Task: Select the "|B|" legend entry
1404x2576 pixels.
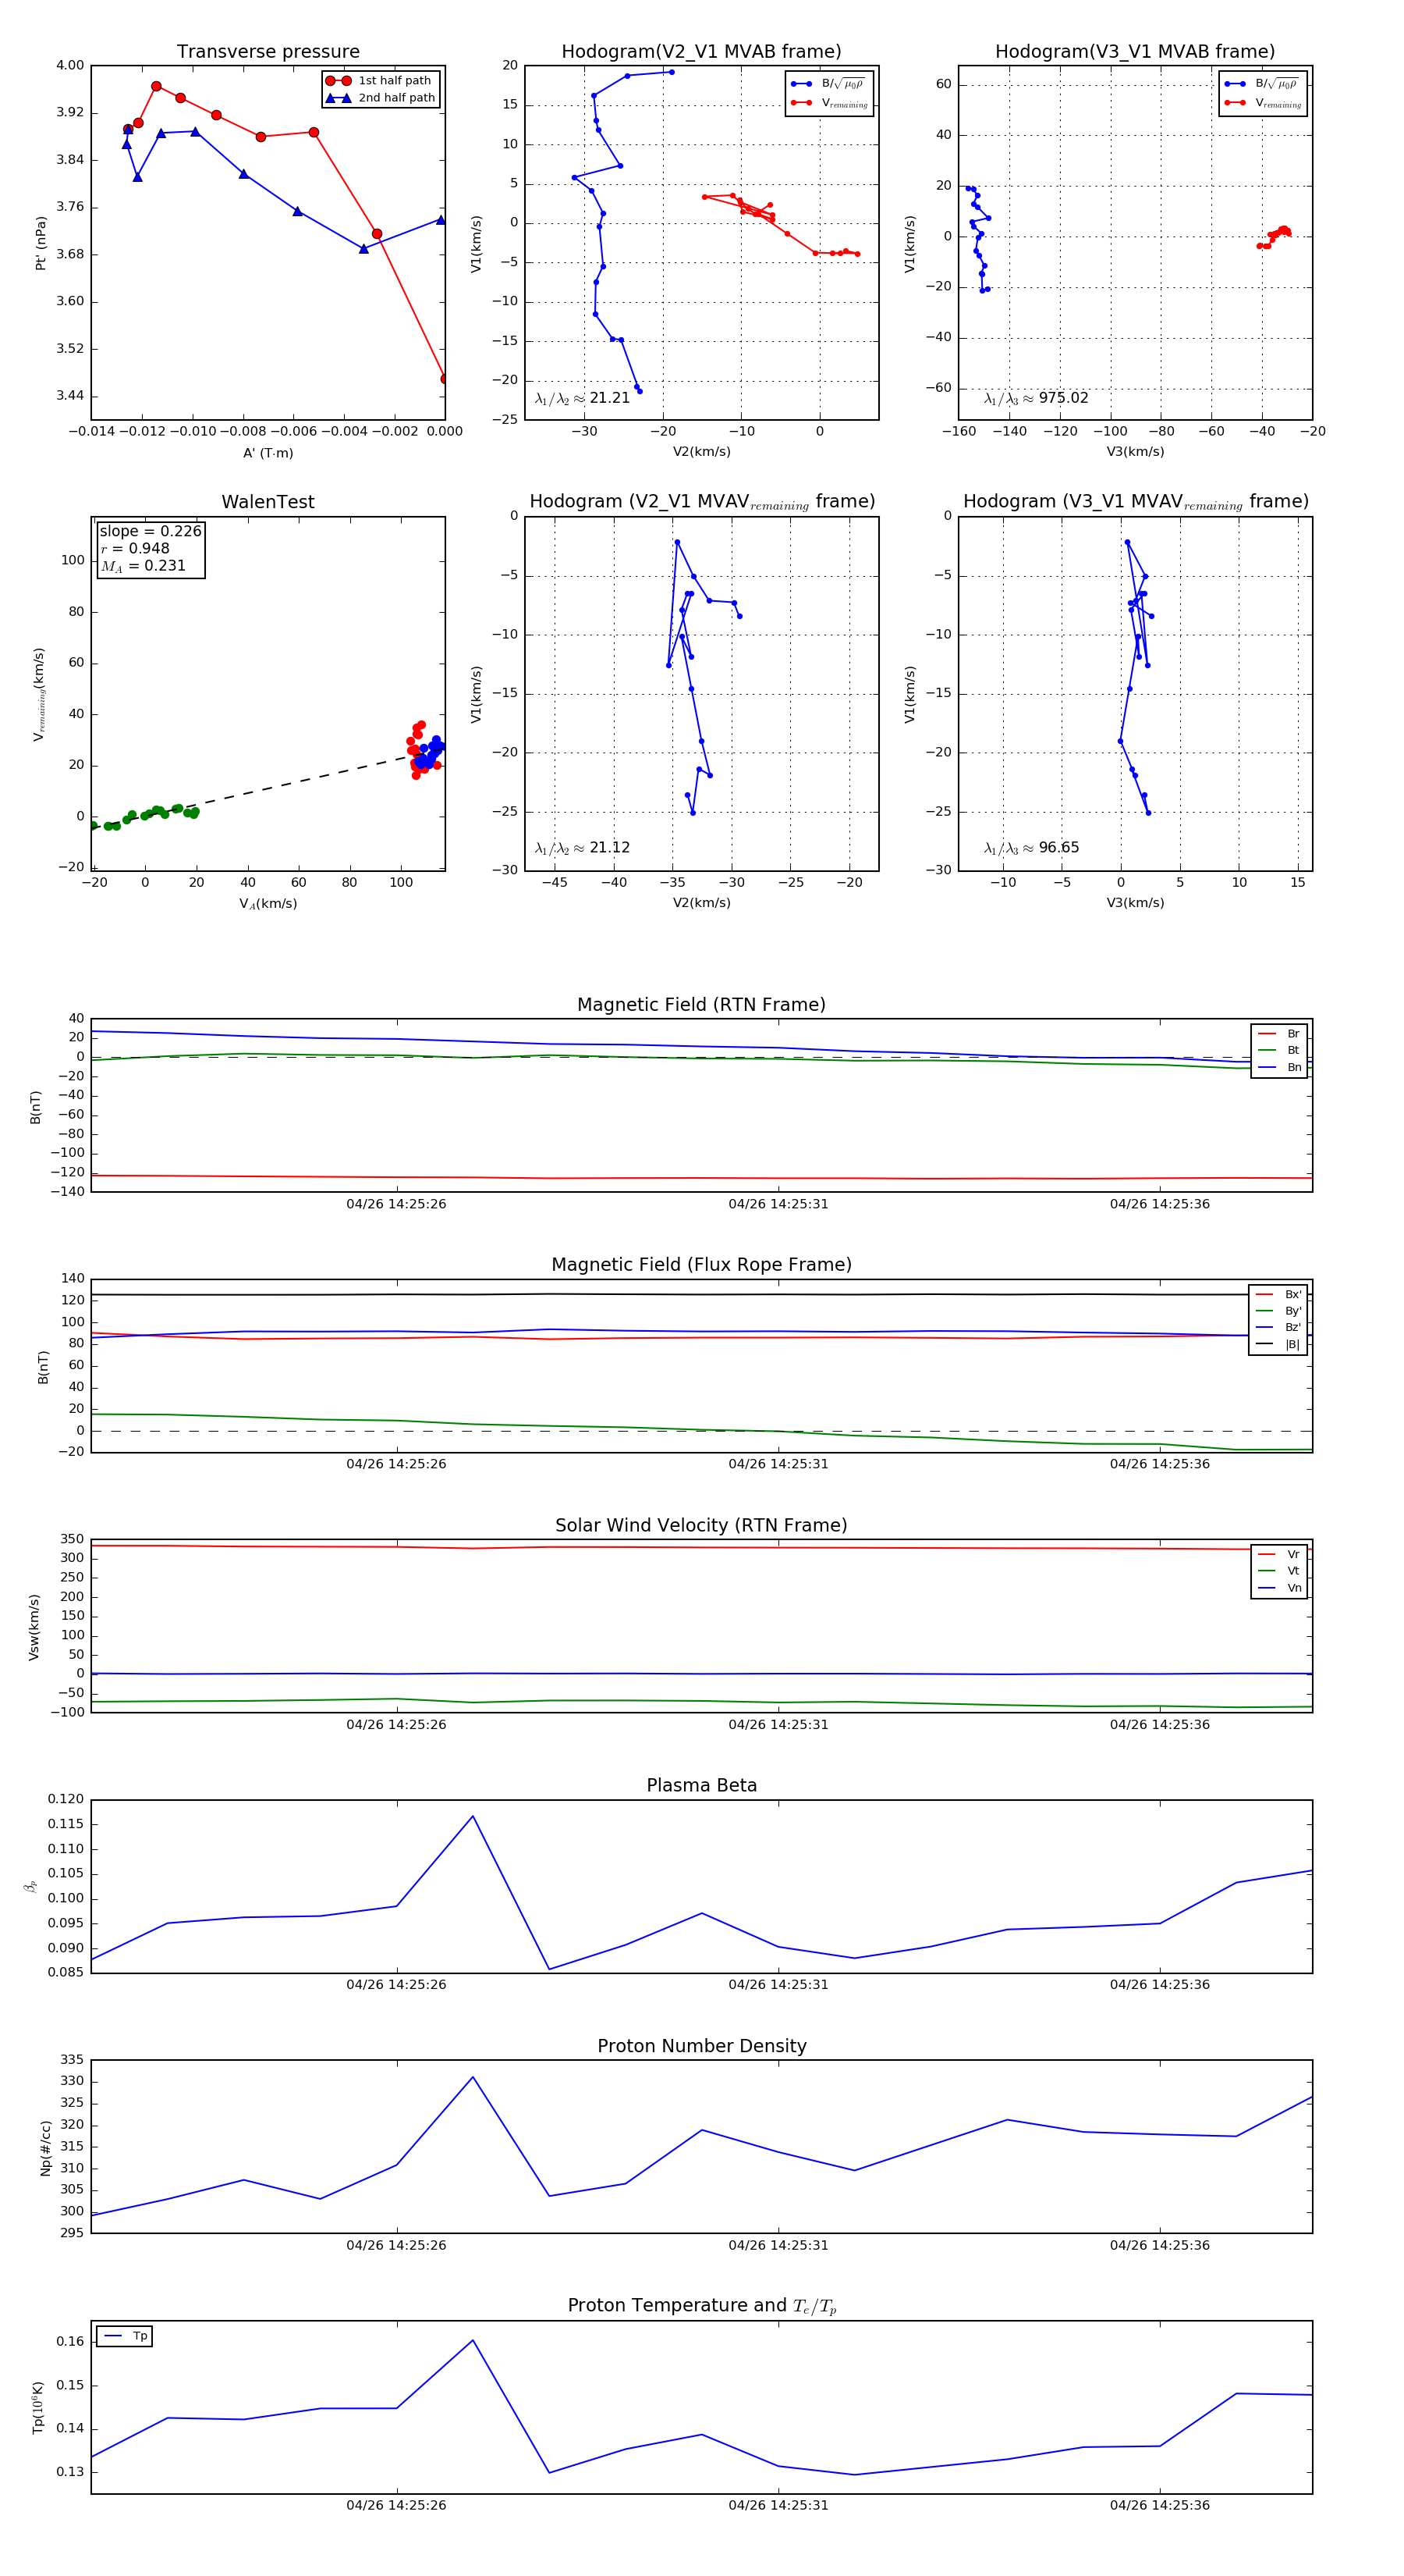Action: click(1278, 1344)
